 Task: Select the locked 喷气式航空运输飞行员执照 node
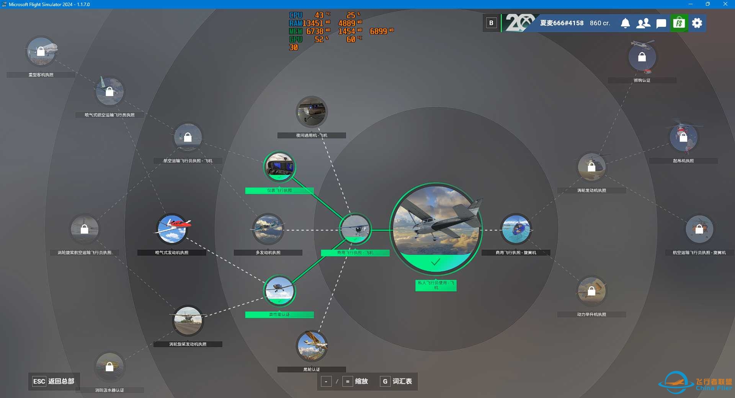[x=109, y=91]
